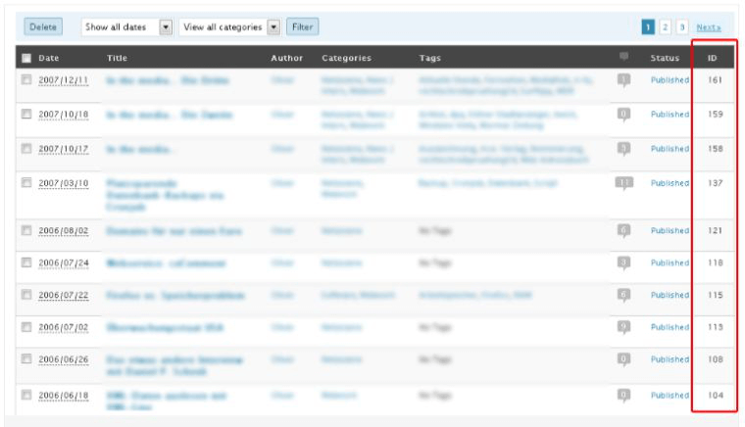Open comment bubble for post ID 104

click(623, 396)
